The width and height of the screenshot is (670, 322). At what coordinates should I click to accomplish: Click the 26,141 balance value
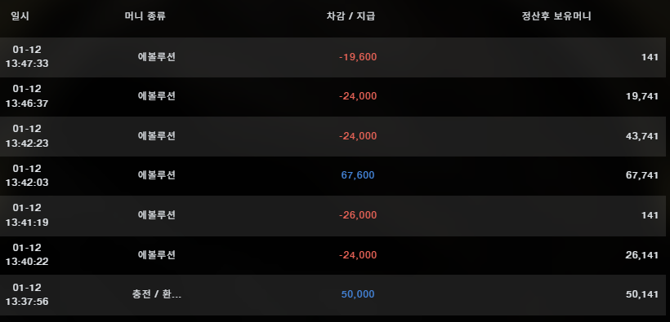(642, 255)
